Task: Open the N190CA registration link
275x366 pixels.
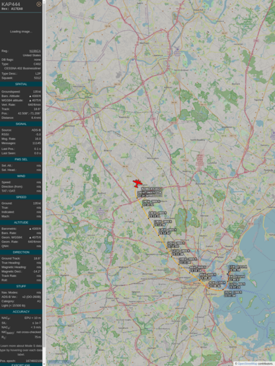Action: pyautogui.click(x=35, y=51)
